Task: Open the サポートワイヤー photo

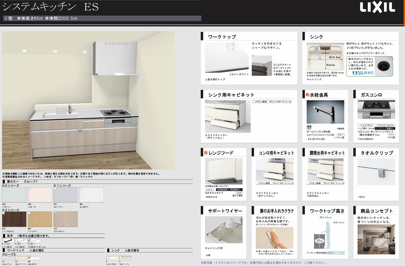Action: [224, 229]
